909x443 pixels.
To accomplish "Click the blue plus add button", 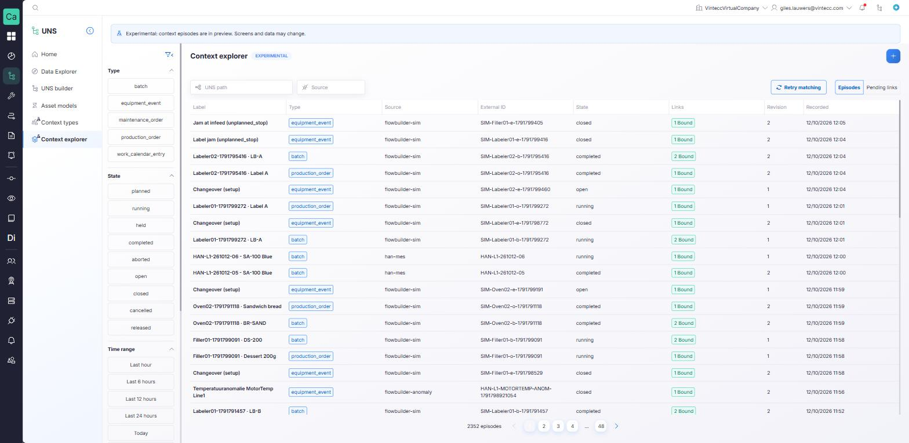I will 893,56.
